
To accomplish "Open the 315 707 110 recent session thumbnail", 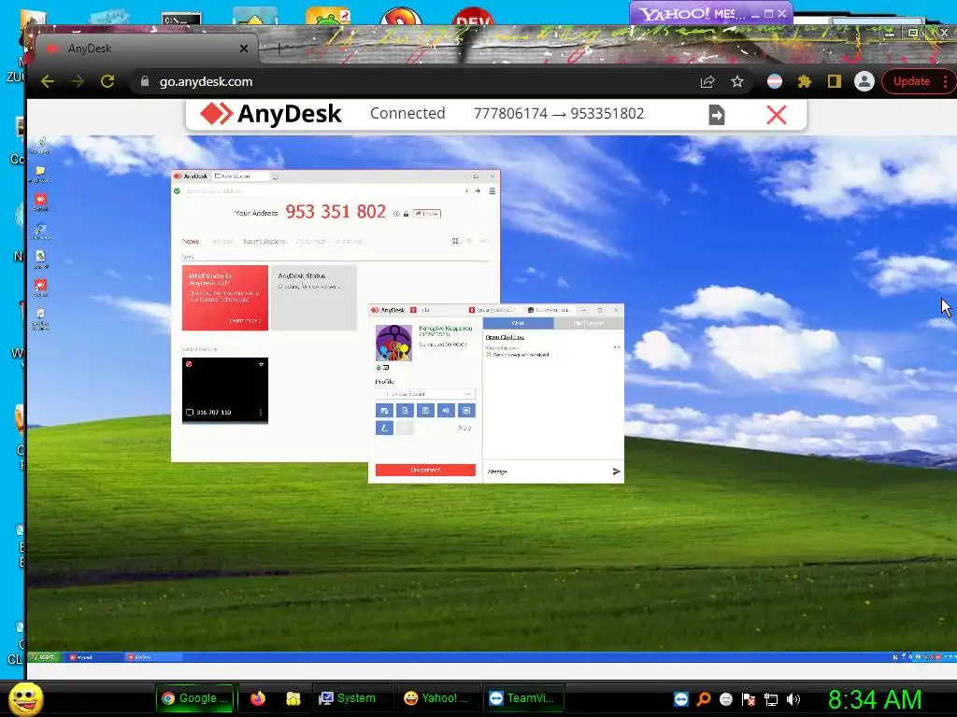I will coord(225,390).
